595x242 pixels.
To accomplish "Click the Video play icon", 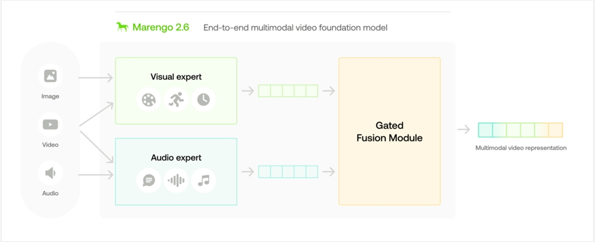I will pos(51,125).
